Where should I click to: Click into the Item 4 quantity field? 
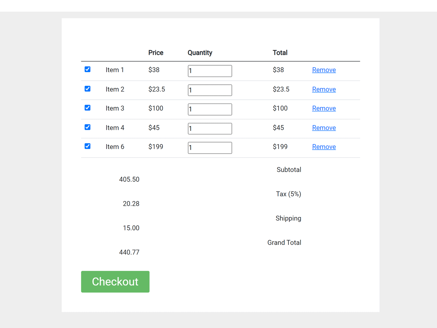point(210,129)
